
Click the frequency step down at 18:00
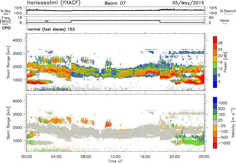coord(160,21)
